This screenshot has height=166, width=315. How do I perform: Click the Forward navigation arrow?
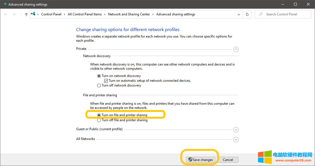click(x=14, y=14)
